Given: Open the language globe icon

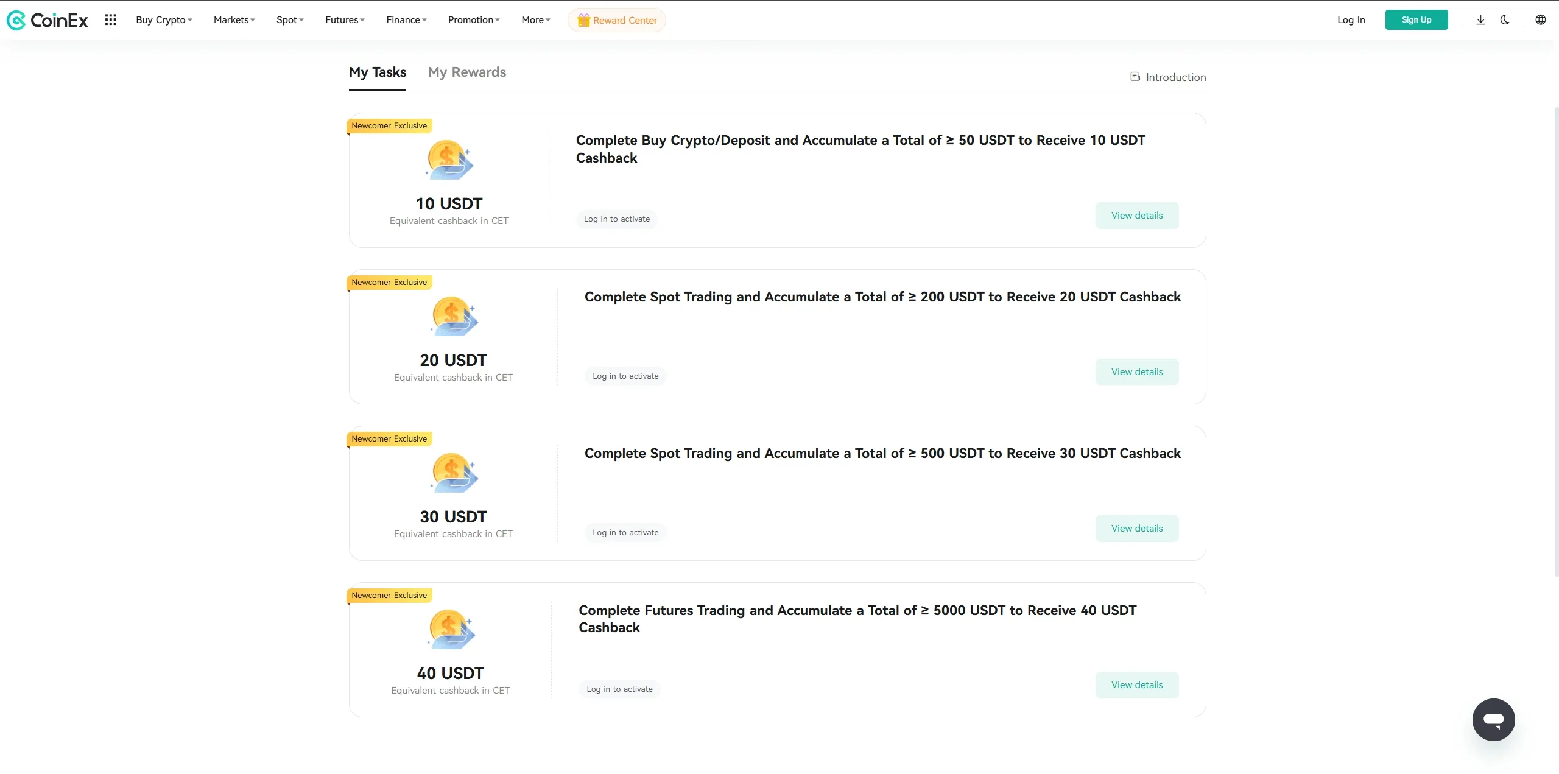Looking at the screenshot, I should (1541, 20).
